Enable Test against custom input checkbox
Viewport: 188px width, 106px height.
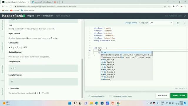[x=110, y=96]
